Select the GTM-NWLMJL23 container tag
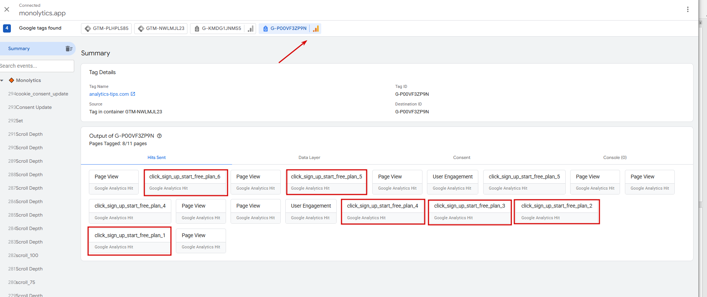This screenshot has width=707, height=297. pos(161,28)
